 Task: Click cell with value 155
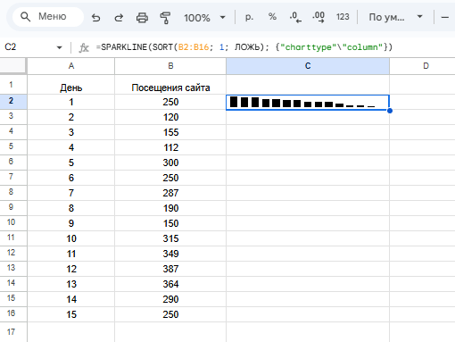pyautogui.click(x=170, y=132)
